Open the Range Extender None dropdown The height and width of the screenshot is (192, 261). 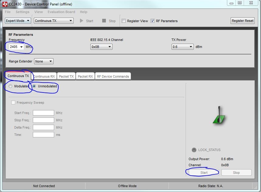point(43,61)
